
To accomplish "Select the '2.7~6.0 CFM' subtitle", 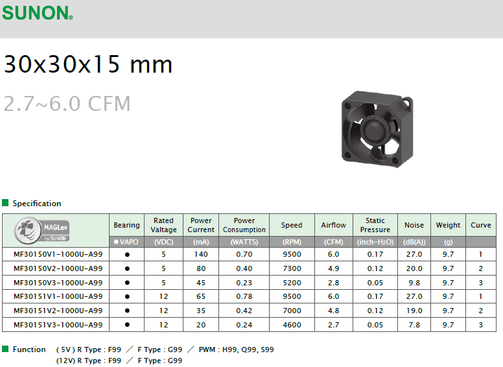I will coord(67,104).
